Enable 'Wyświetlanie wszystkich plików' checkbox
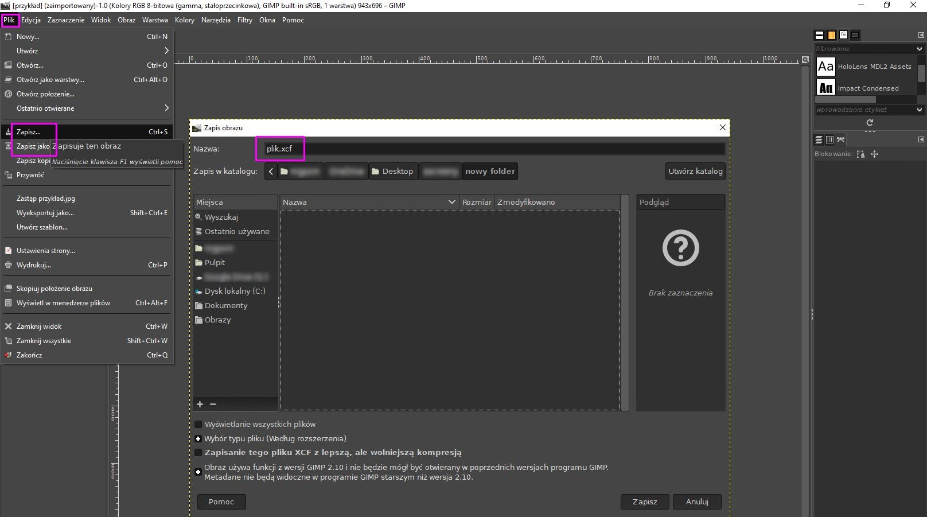 [x=198, y=425]
